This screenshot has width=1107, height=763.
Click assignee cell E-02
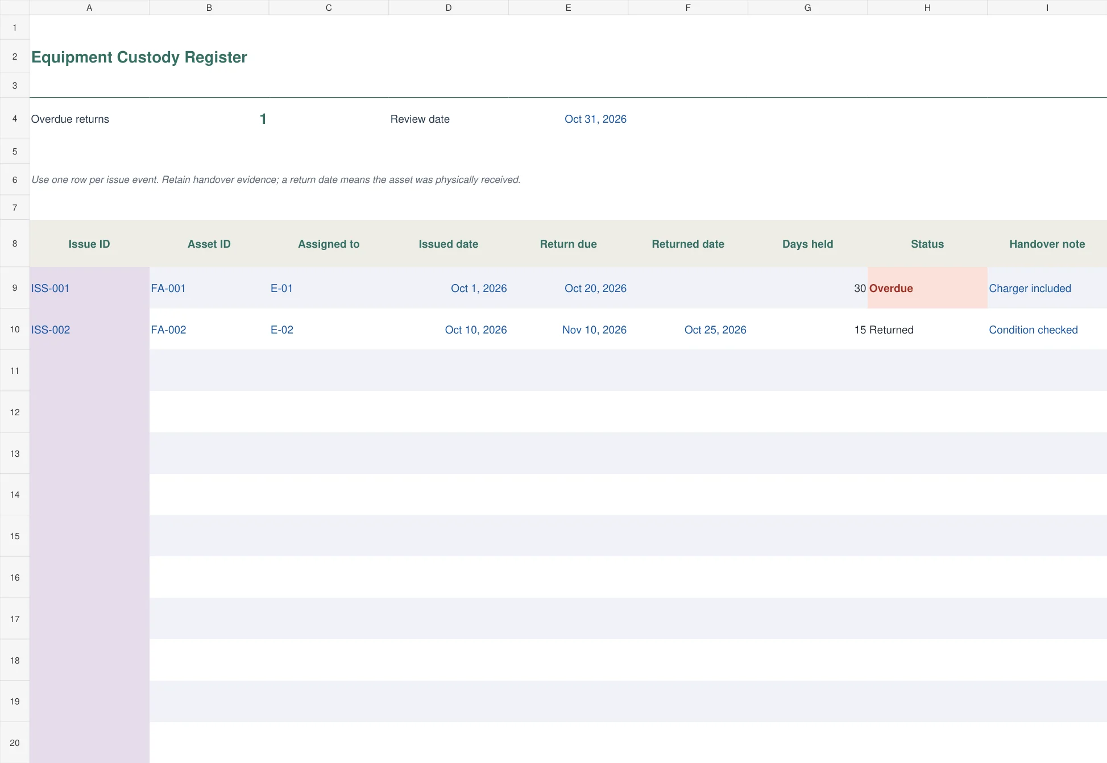pyautogui.click(x=329, y=330)
